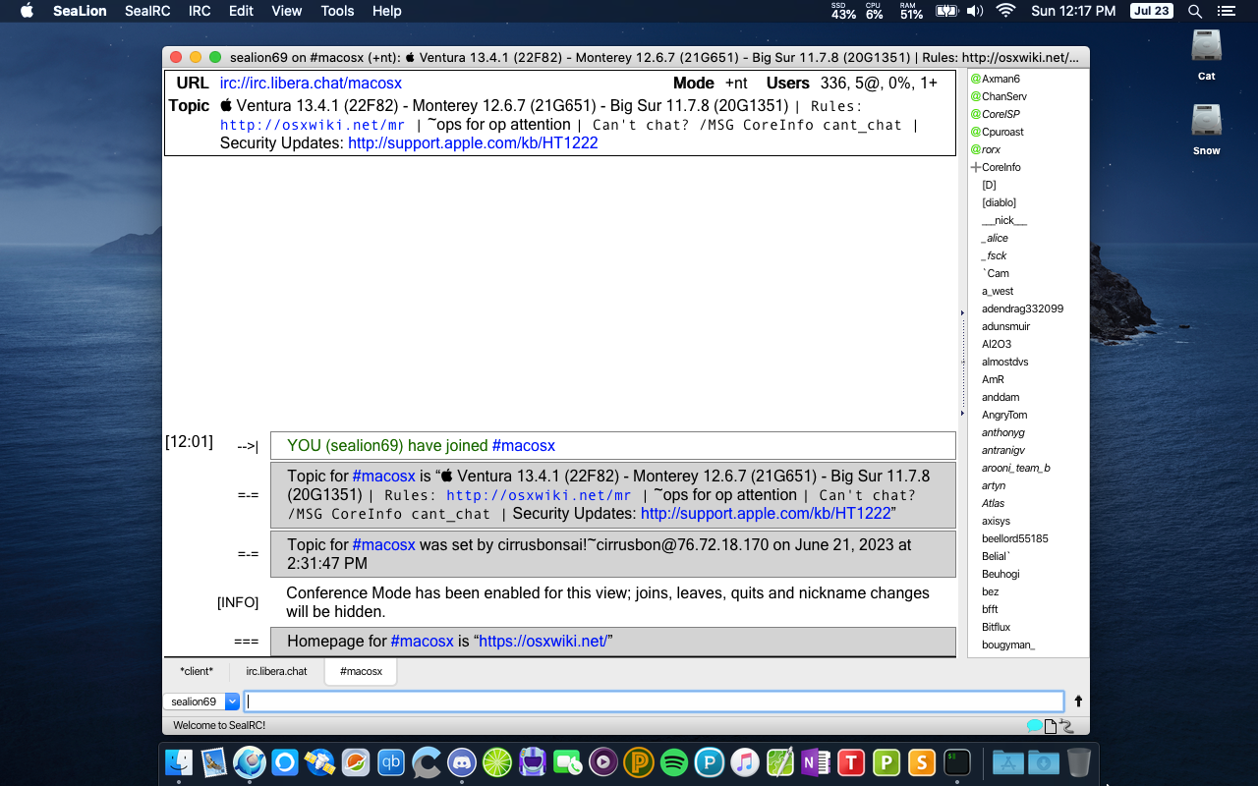Open the Cat drive on desktop

click(x=1206, y=47)
